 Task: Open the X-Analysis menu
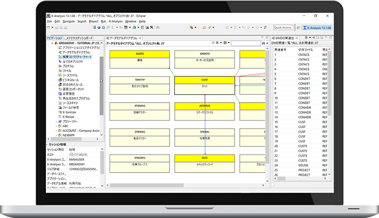pyautogui.click(x=116, y=21)
